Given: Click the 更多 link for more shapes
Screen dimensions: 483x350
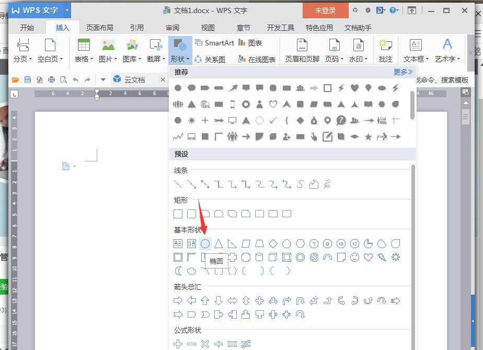Looking at the screenshot, I should coord(402,72).
